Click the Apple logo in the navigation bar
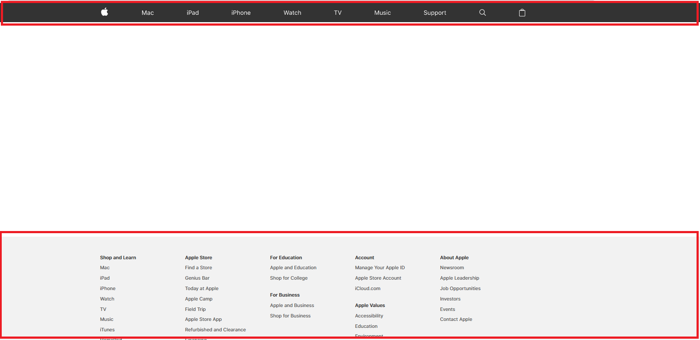Screen dimensions: 700x340 pos(105,12)
